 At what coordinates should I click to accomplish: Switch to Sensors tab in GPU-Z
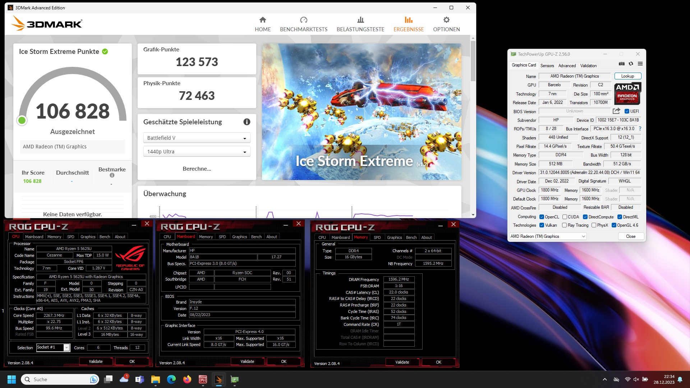547,66
